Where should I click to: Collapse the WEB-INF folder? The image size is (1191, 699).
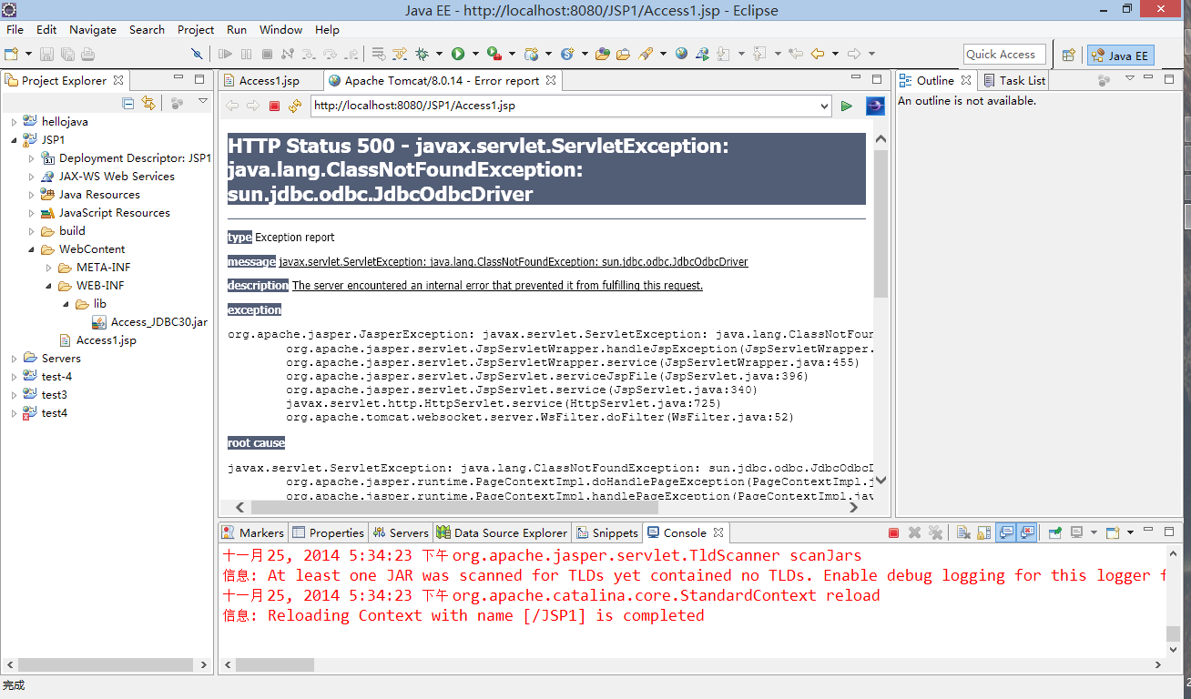pyautogui.click(x=48, y=285)
